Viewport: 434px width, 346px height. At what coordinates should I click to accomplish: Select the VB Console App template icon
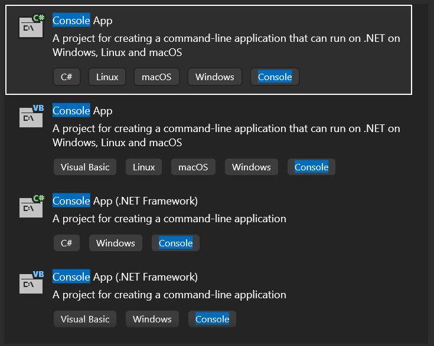click(x=31, y=116)
